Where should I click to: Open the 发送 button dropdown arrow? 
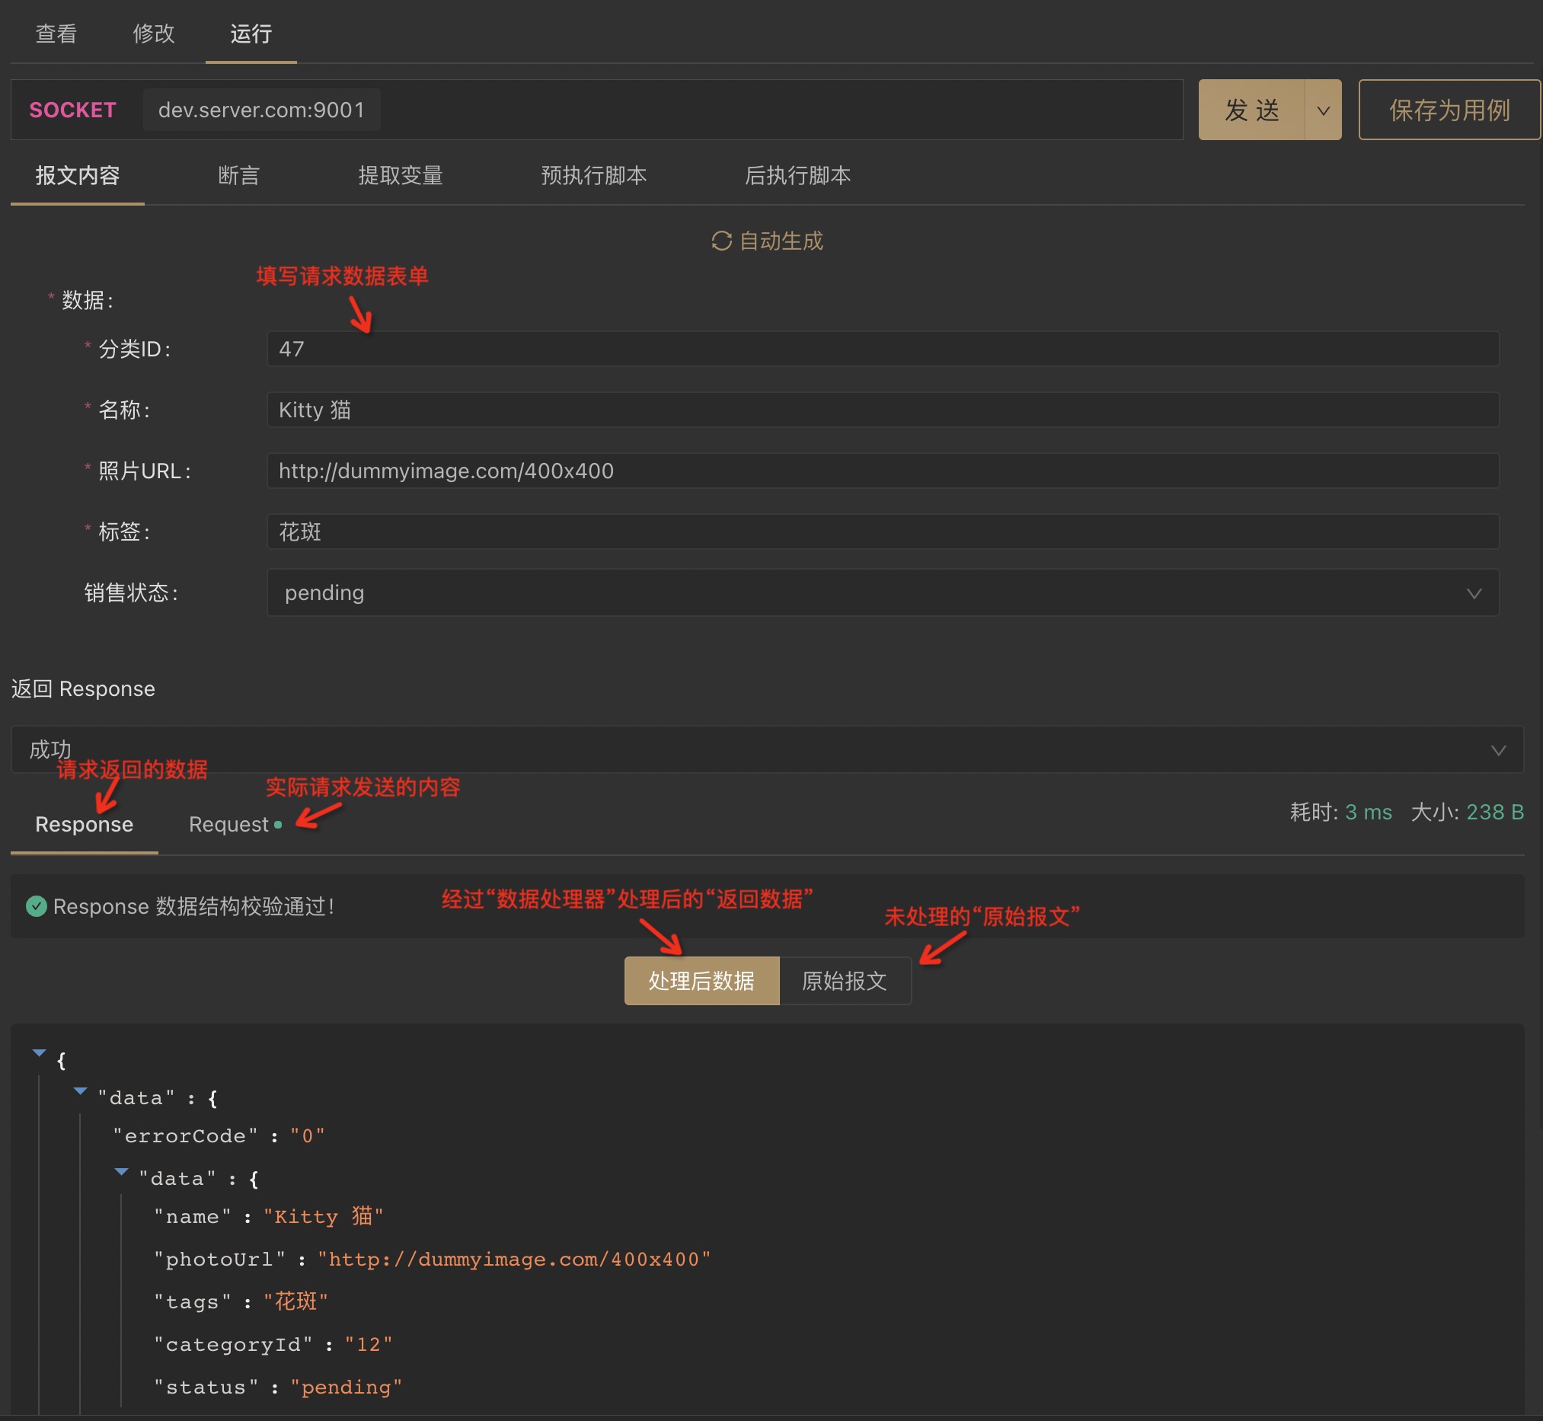(1323, 110)
